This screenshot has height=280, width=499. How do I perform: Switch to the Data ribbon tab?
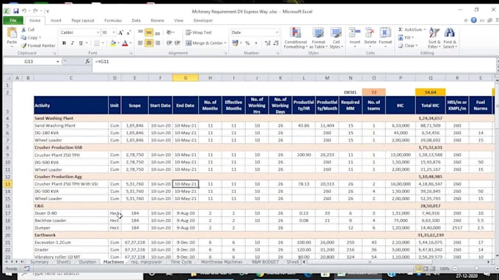(x=136, y=21)
